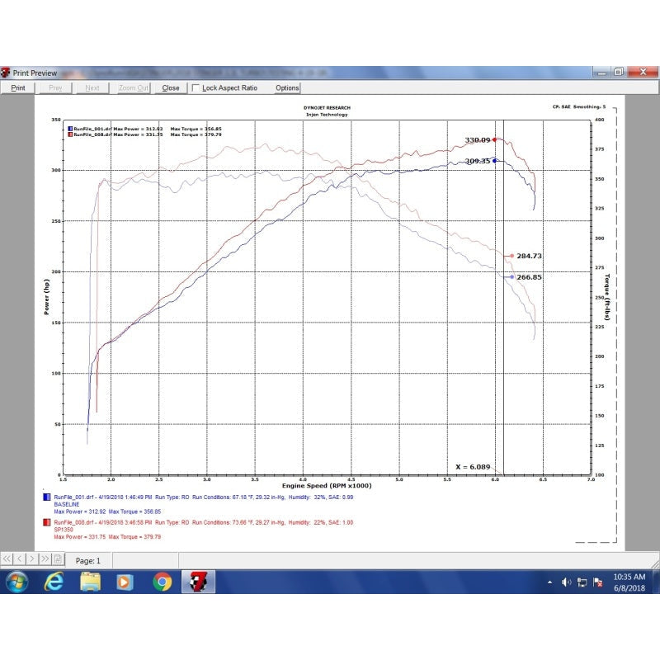Open Google Chrome from the taskbar

pyautogui.click(x=162, y=582)
